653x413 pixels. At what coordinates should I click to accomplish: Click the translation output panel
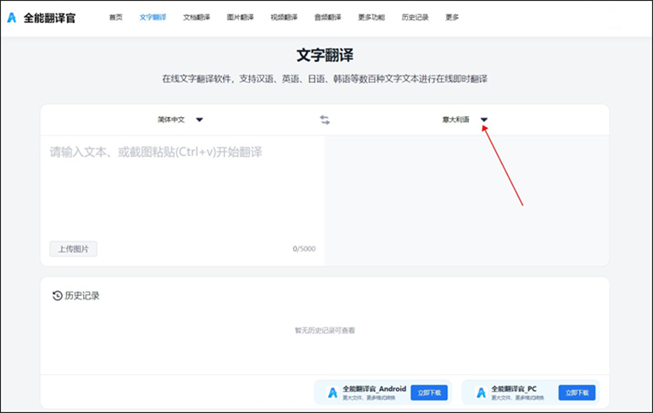click(x=466, y=200)
